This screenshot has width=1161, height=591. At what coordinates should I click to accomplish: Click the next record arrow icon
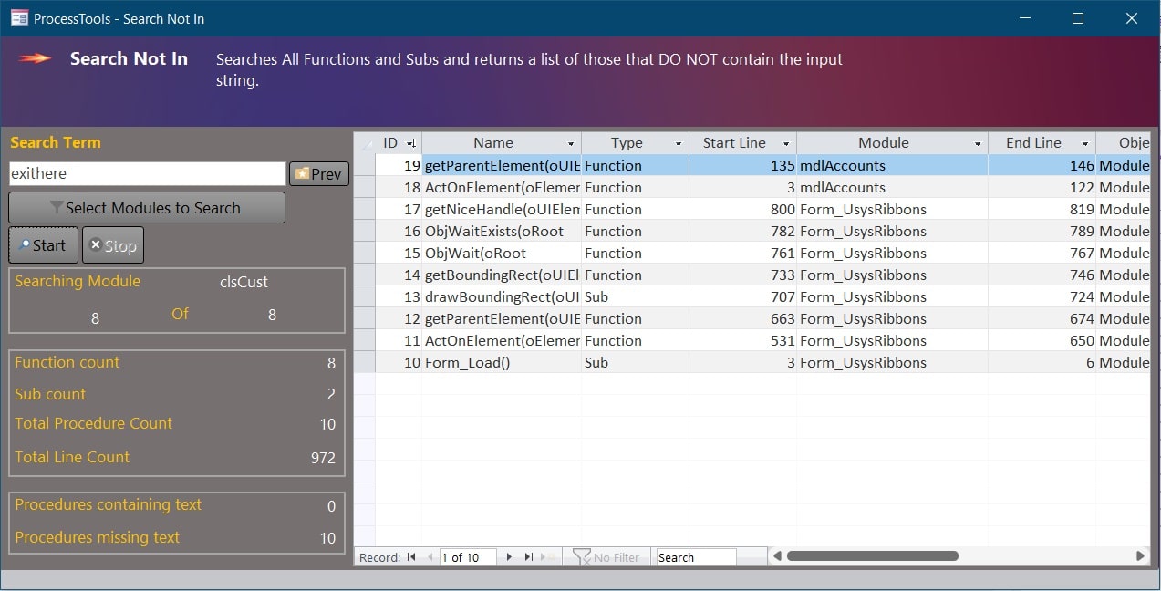coord(508,556)
